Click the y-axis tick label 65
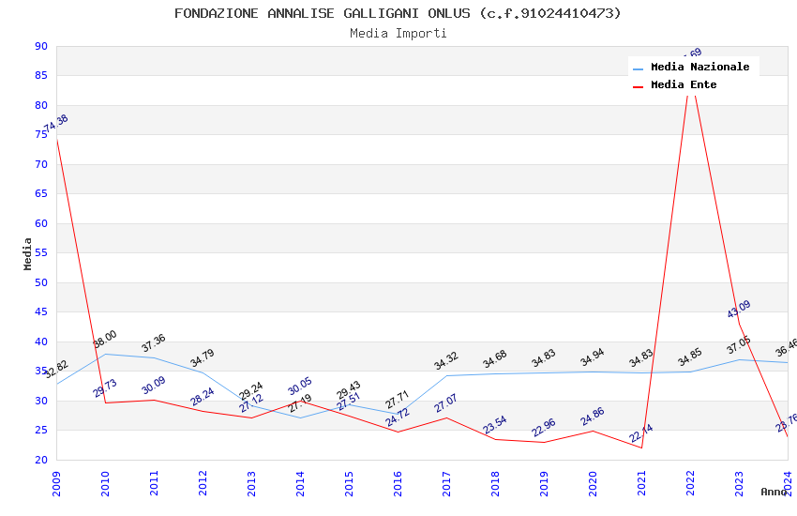This screenshot has width=797, height=516. click(x=41, y=193)
